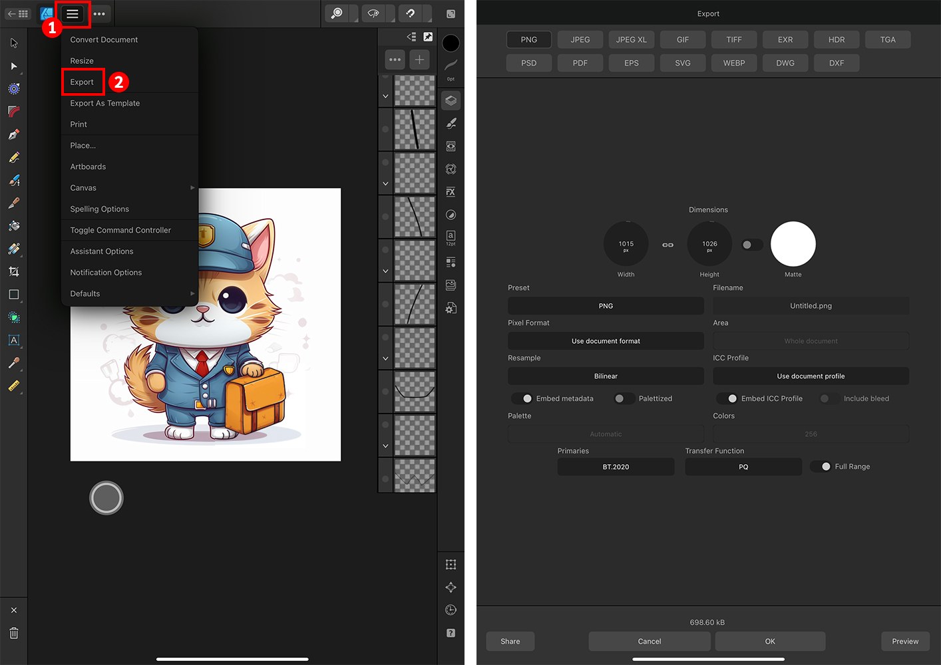Click the white Matte color swatch

click(x=793, y=244)
